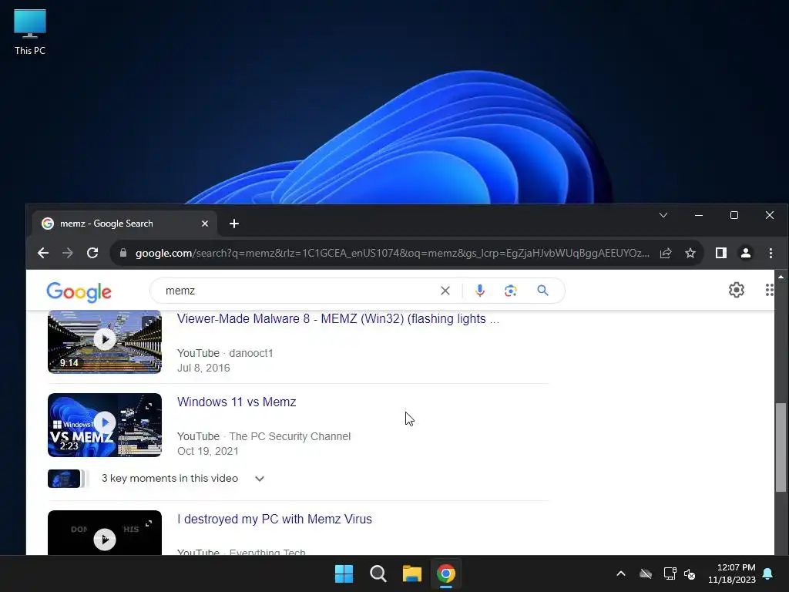Open This PC desktop icon
This screenshot has width=789, height=592.
click(30, 32)
